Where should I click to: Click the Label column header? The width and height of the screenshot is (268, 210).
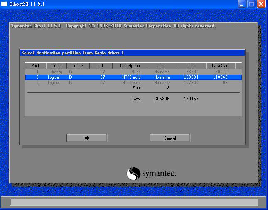(162, 65)
